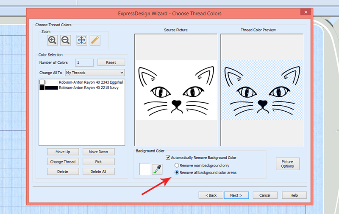The image size is (339, 214).
Task: Click the Navy thread color swatch
Action: 51,88
